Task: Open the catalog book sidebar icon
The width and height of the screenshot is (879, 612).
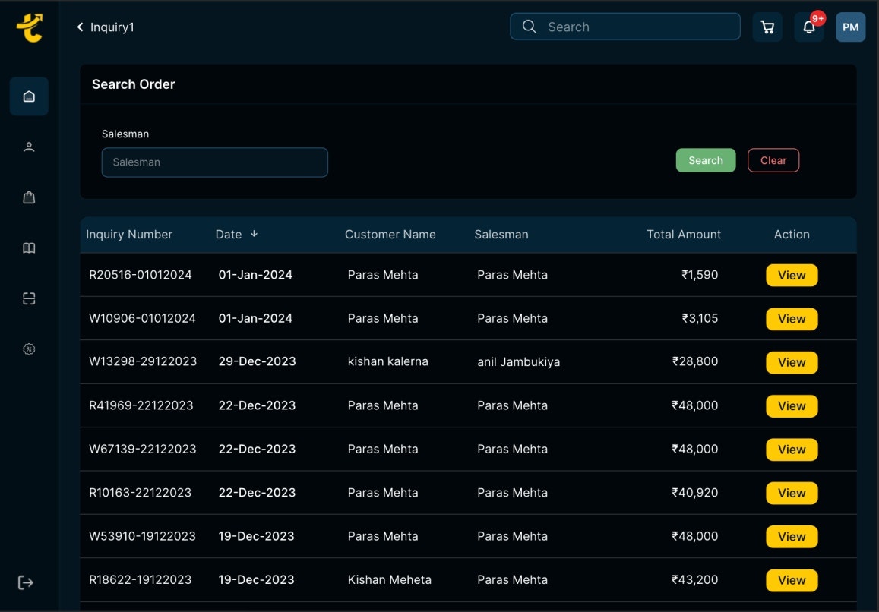Action: click(29, 248)
